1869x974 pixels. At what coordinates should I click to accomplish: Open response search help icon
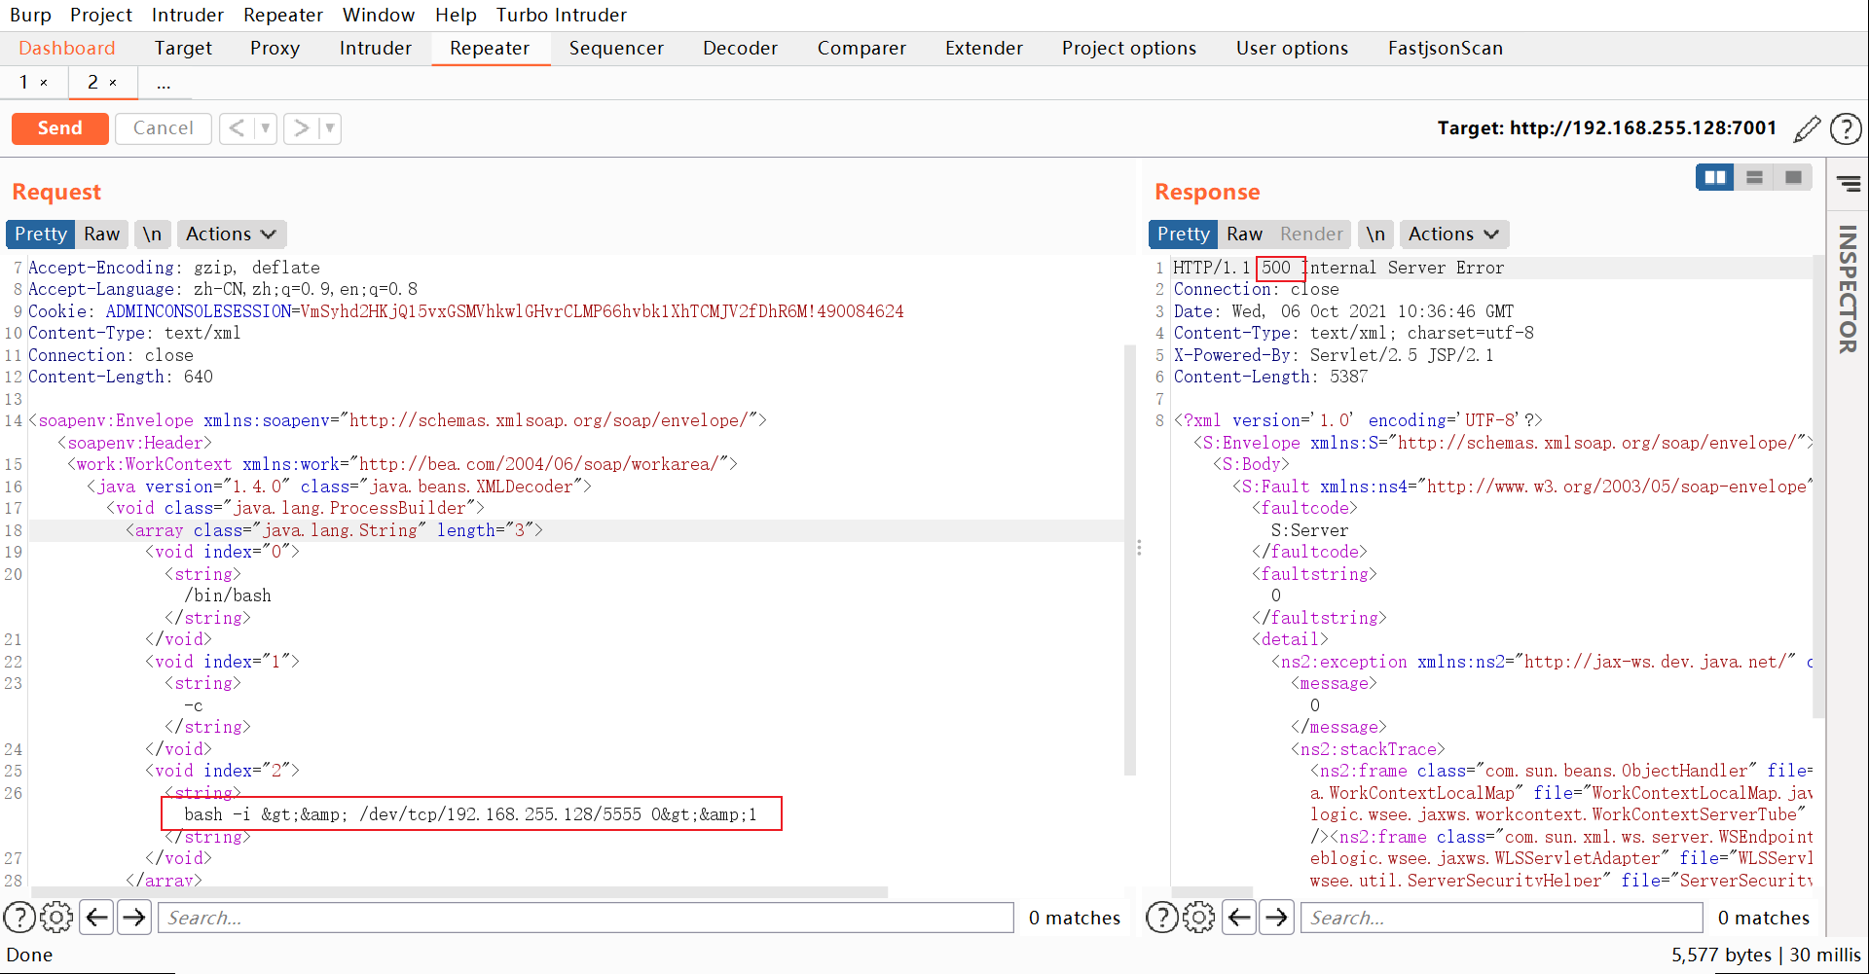point(1162,917)
